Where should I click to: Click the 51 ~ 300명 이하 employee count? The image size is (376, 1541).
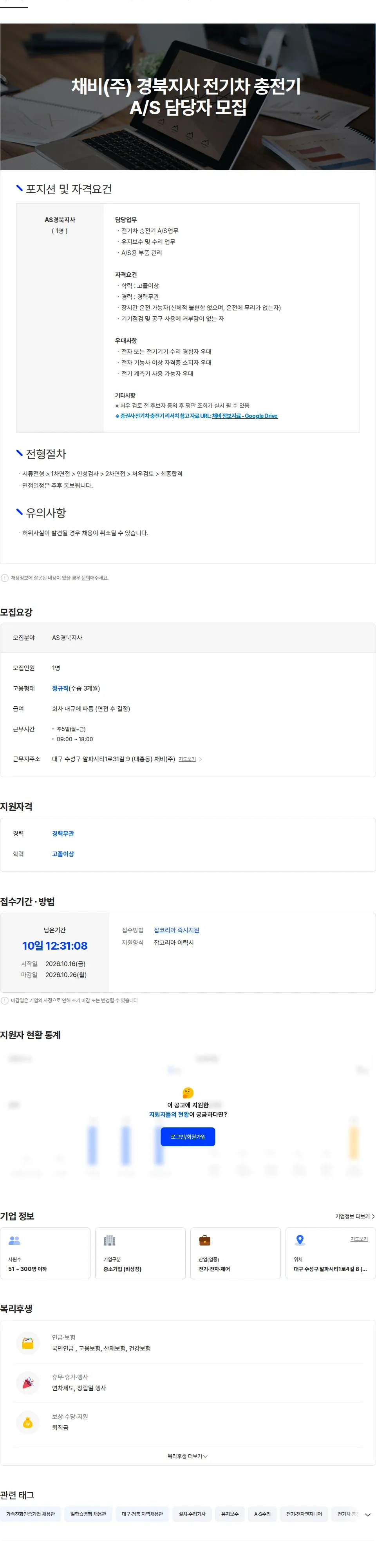pos(27,1269)
